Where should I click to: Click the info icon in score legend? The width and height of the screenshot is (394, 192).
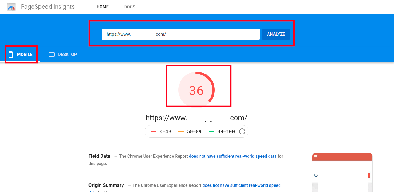click(x=242, y=131)
